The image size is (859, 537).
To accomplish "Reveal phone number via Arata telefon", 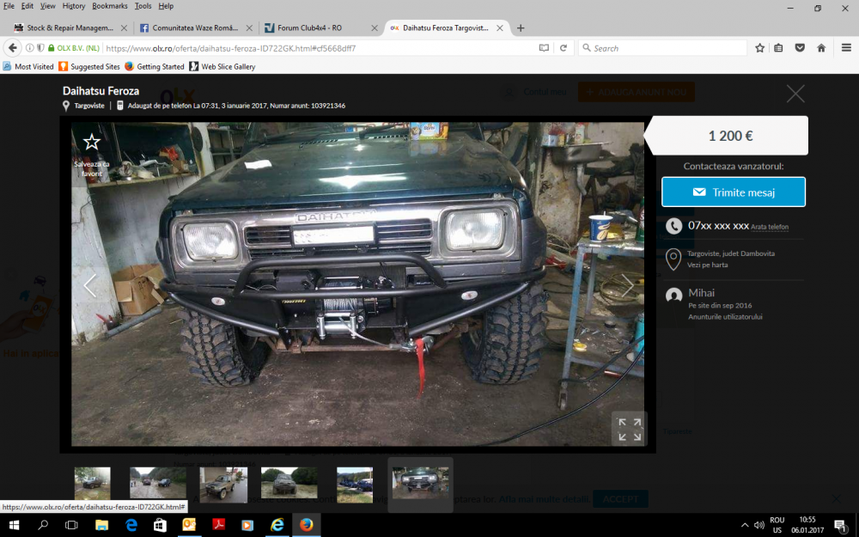I will (x=769, y=227).
